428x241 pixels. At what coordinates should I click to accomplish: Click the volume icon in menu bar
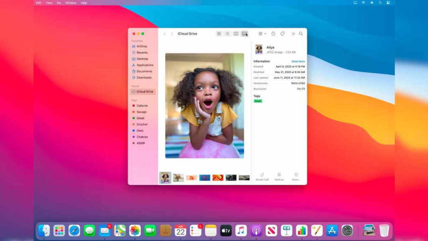click(372, 3)
